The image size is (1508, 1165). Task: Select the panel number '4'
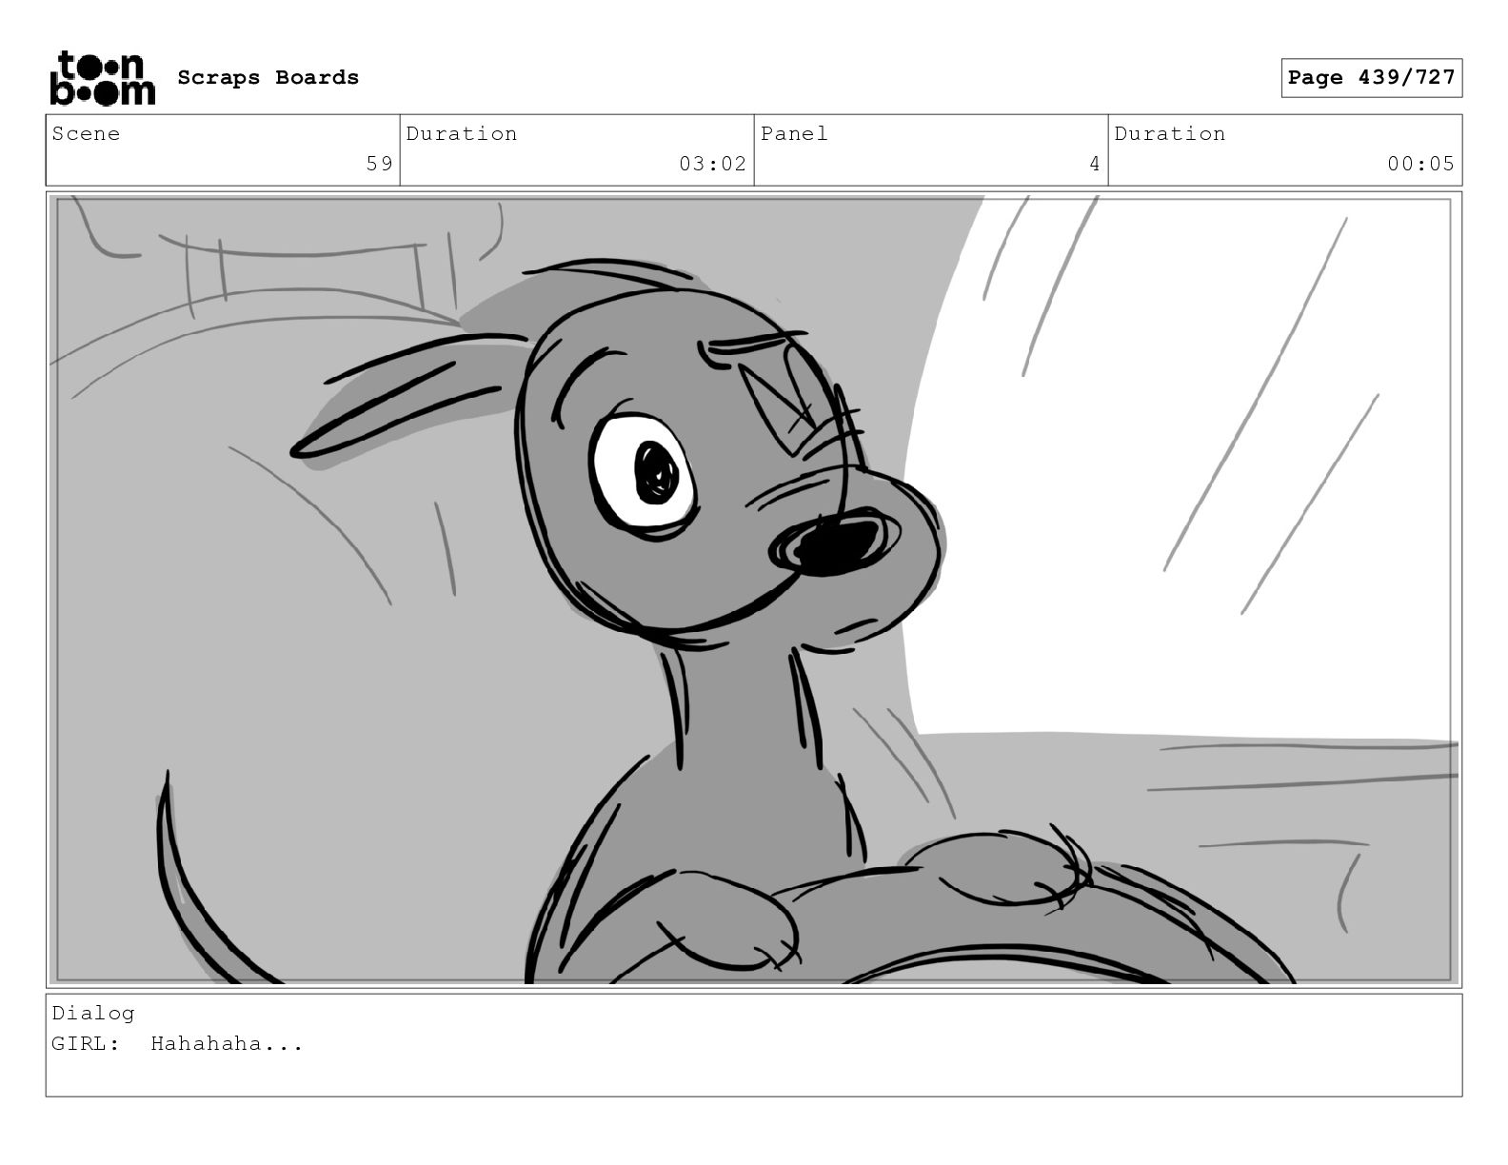click(1095, 164)
